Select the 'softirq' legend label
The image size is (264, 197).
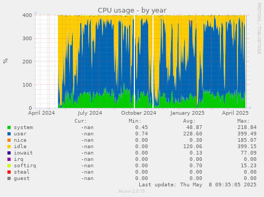coord(25,166)
